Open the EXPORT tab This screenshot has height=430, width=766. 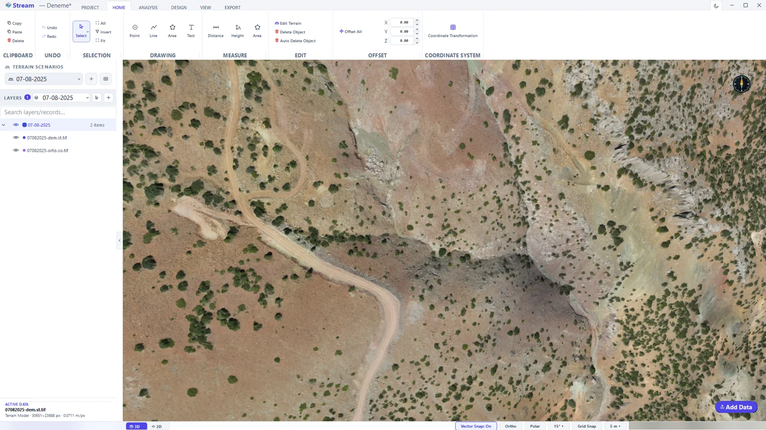click(x=233, y=8)
